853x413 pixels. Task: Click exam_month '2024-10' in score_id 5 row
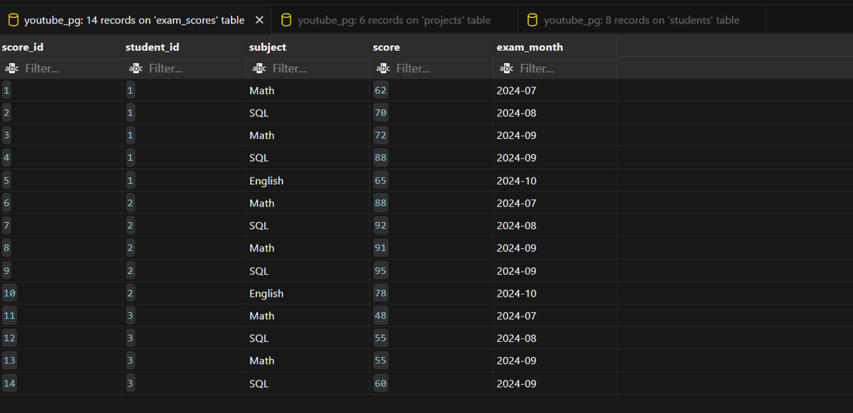click(555, 180)
